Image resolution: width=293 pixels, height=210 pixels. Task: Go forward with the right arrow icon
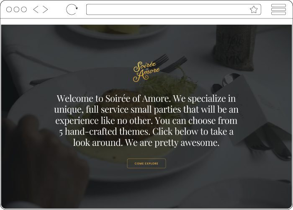(x=45, y=9)
